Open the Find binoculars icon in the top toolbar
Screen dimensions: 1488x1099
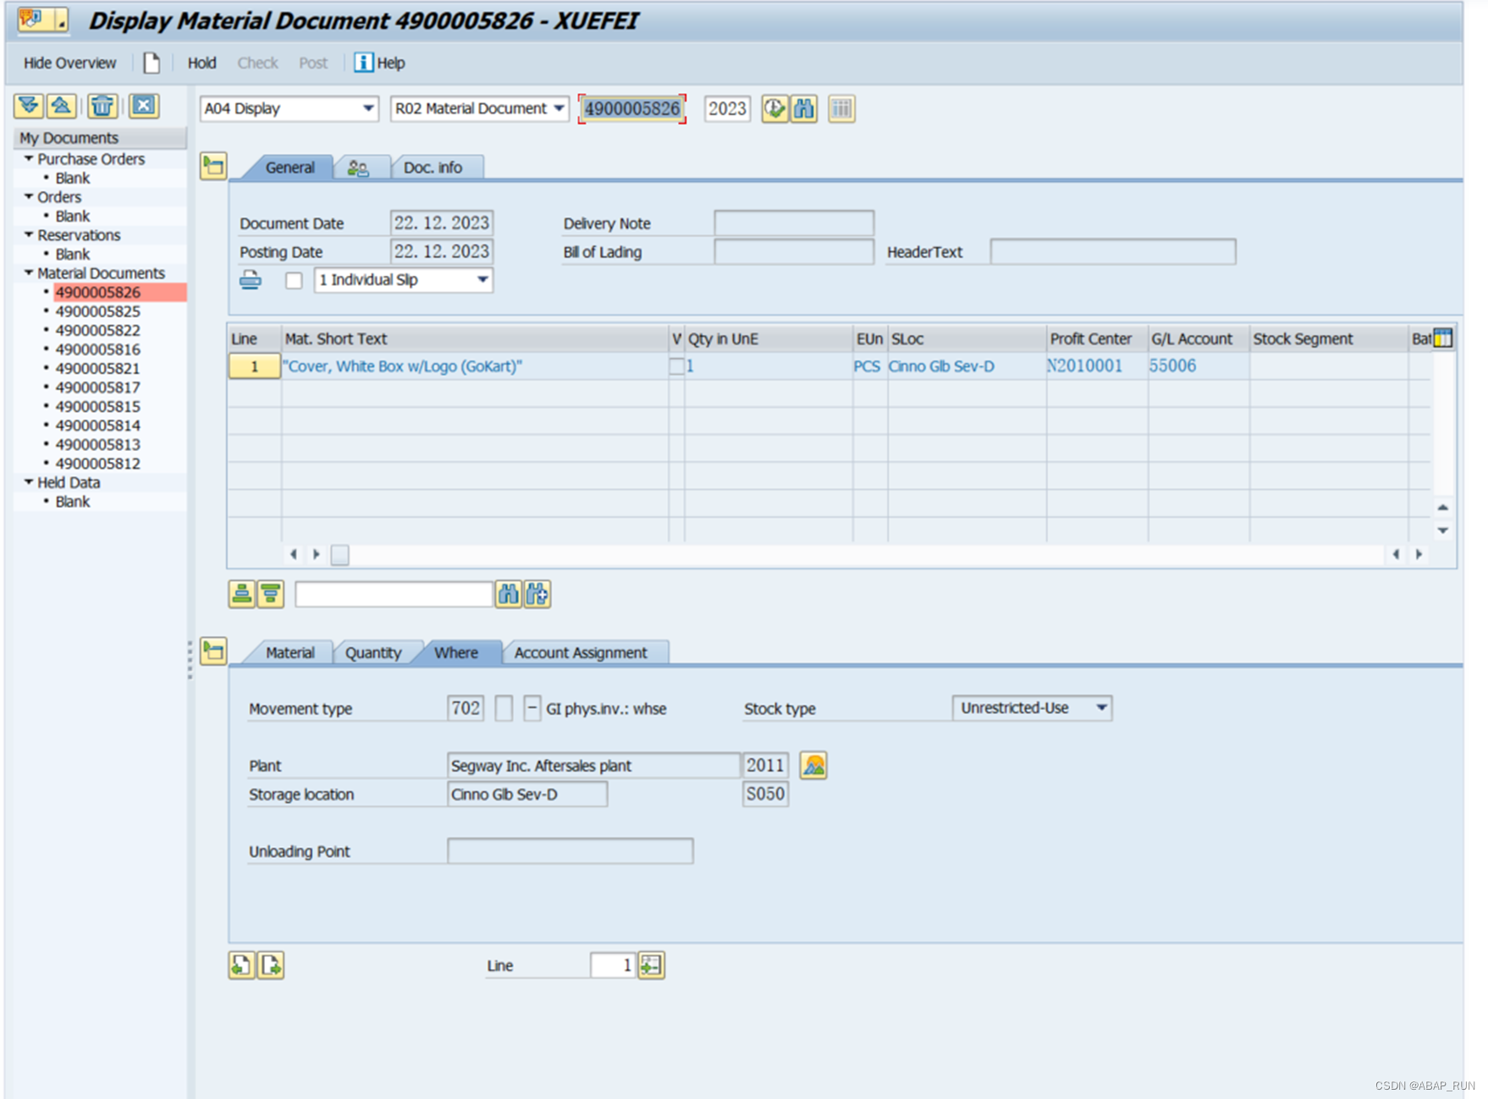[x=805, y=108]
